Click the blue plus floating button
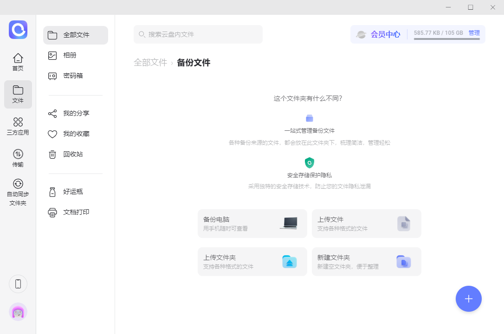504x334 pixels. [468, 299]
